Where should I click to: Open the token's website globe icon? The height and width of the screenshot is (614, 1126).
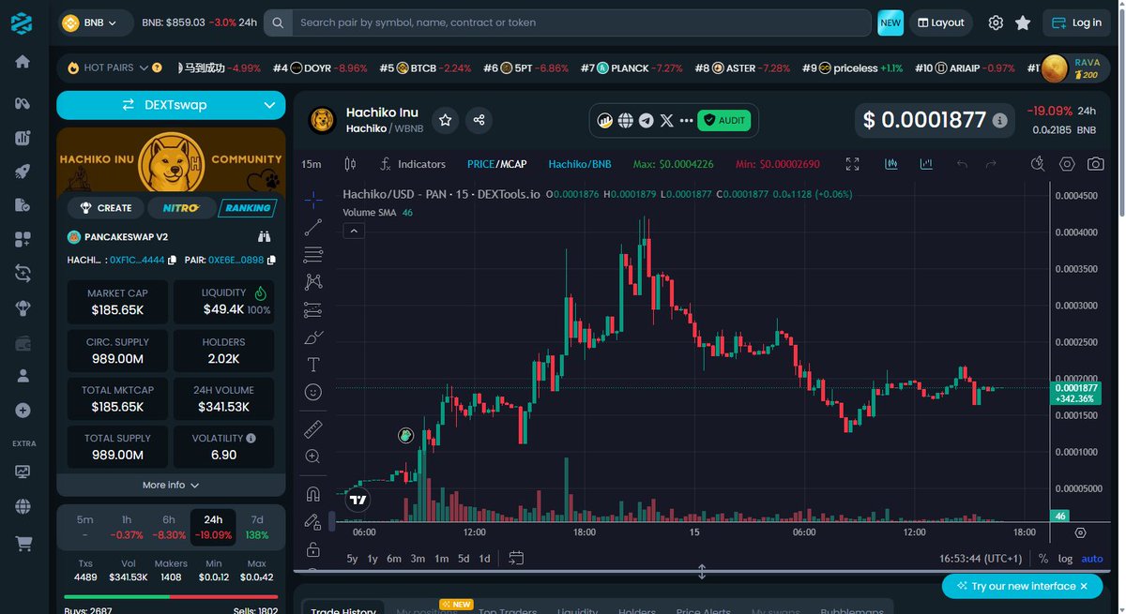click(626, 120)
